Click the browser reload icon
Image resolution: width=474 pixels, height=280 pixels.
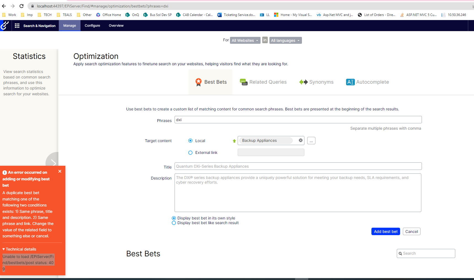22,6
